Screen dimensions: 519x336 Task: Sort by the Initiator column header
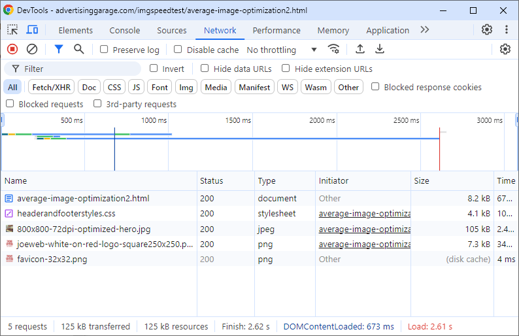tap(363, 180)
